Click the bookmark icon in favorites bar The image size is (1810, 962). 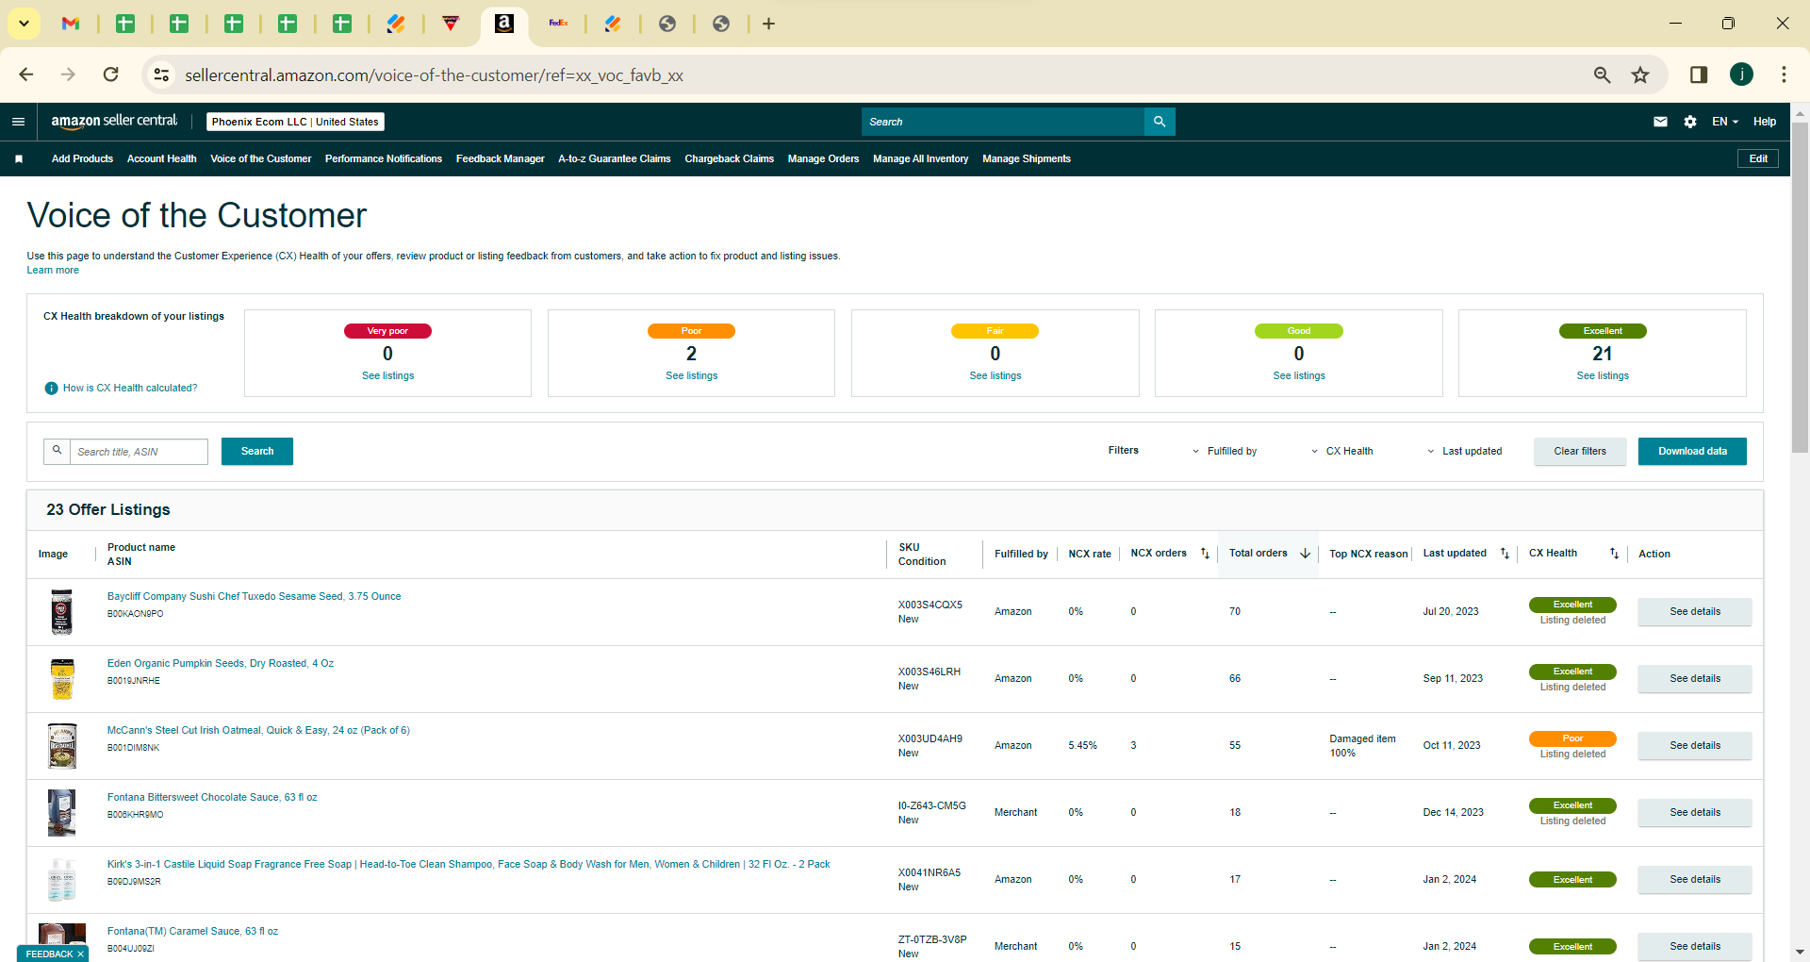(19, 158)
